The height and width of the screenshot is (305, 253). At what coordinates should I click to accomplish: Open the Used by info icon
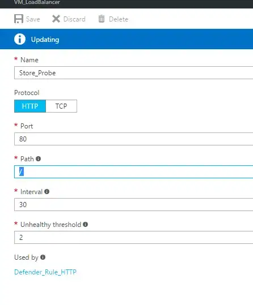tap(43, 257)
